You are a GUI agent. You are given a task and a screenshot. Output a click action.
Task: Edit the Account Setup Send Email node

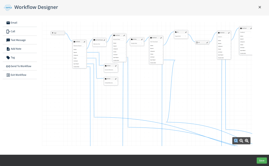point(124,35)
